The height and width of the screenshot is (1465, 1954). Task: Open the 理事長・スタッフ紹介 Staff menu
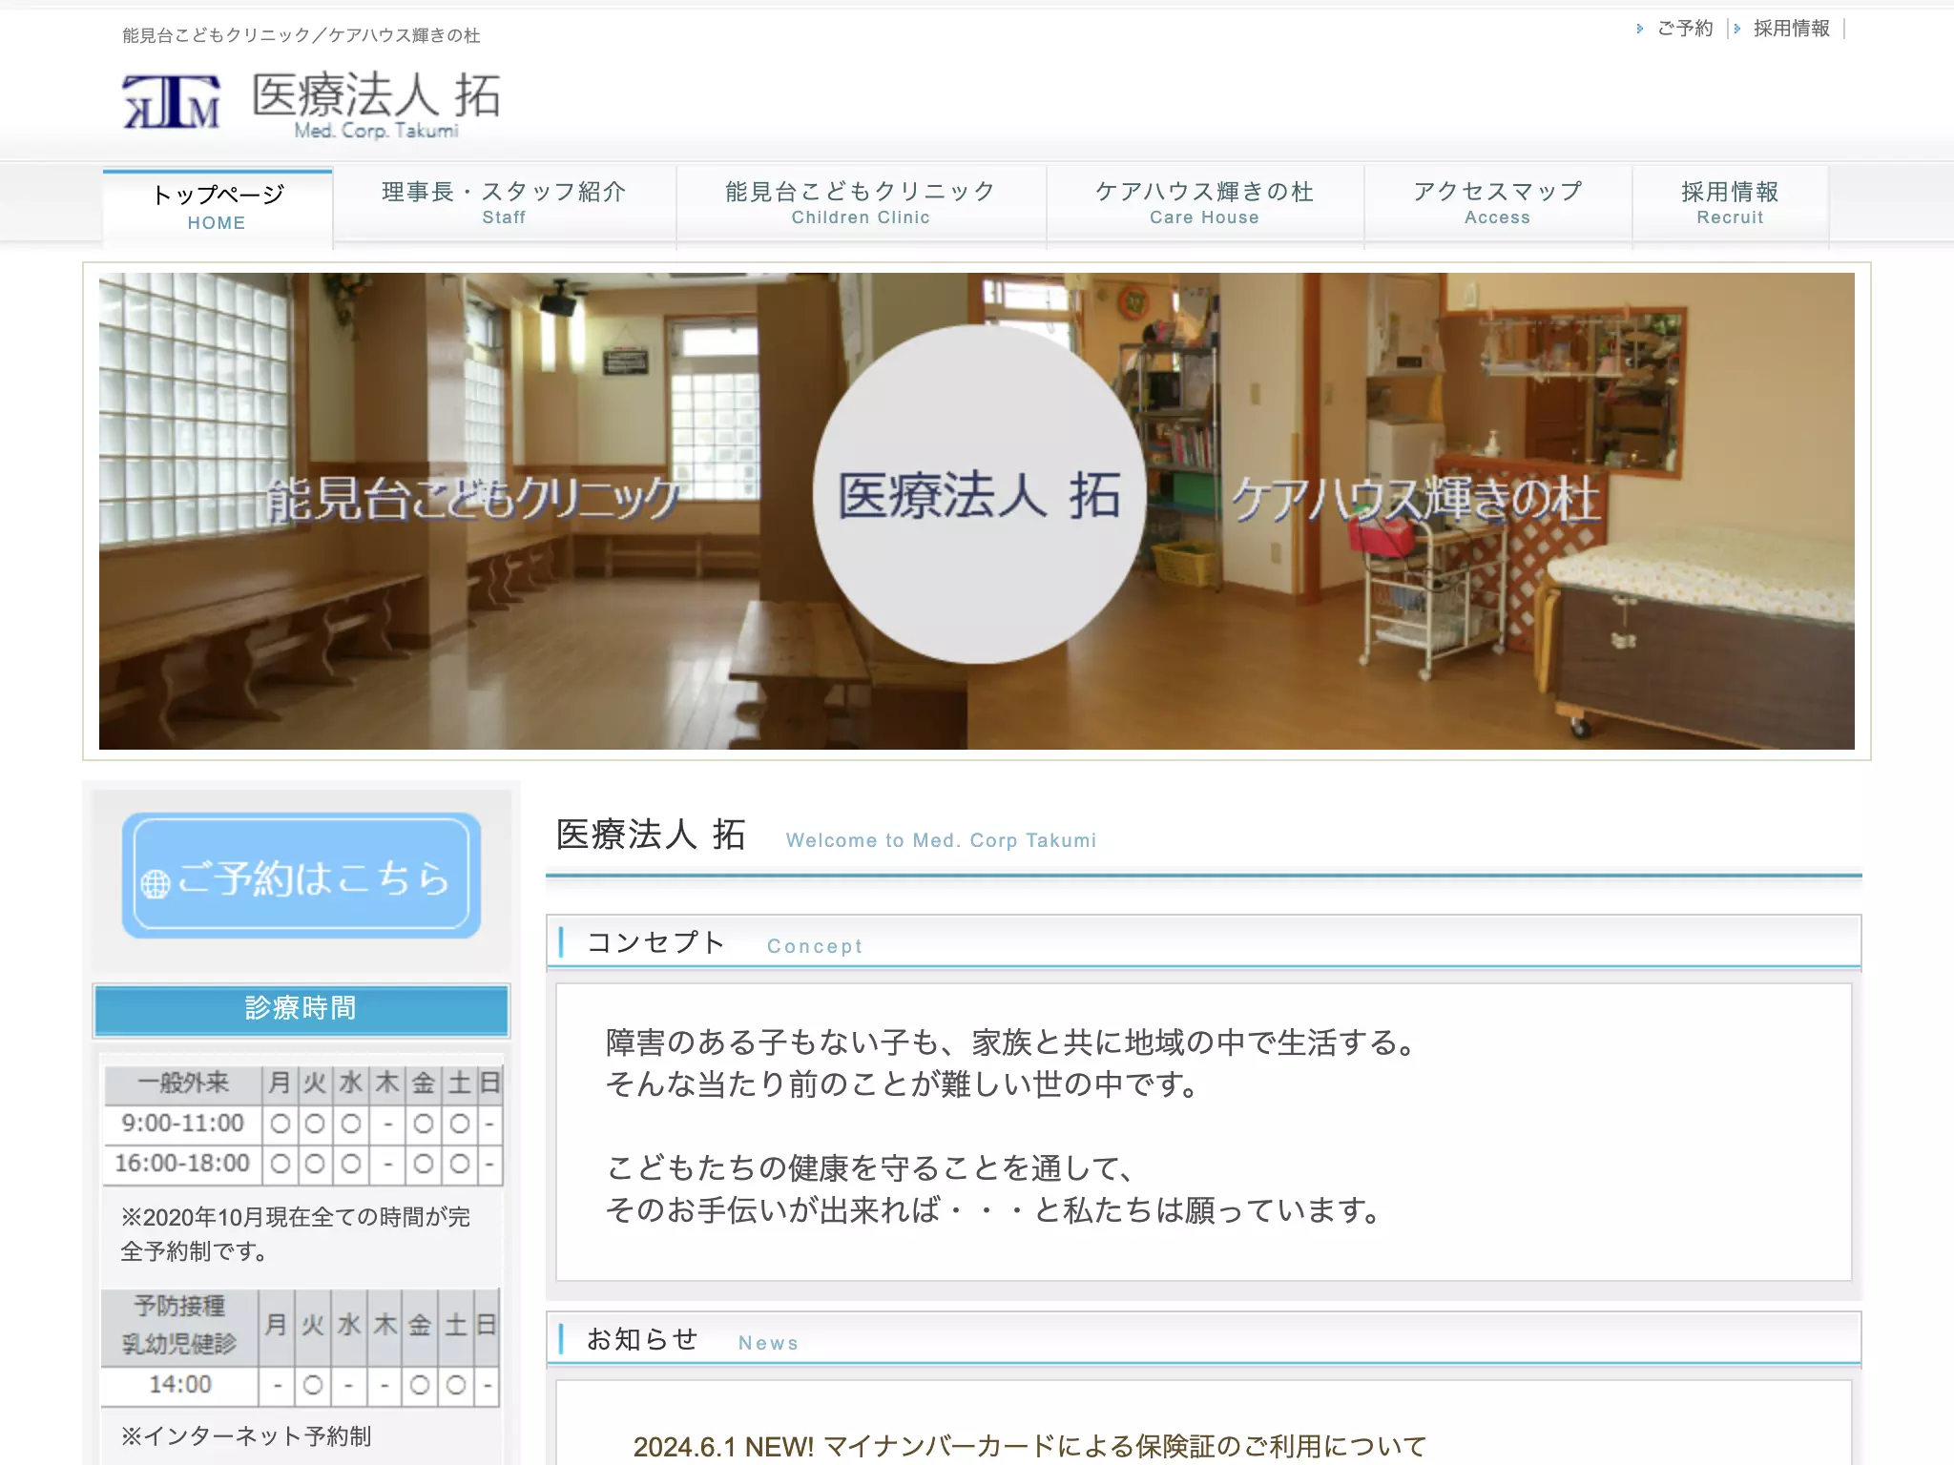pos(504,203)
